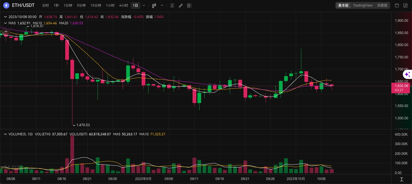Open the candlestick chart style icon

[x=154, y=5]
